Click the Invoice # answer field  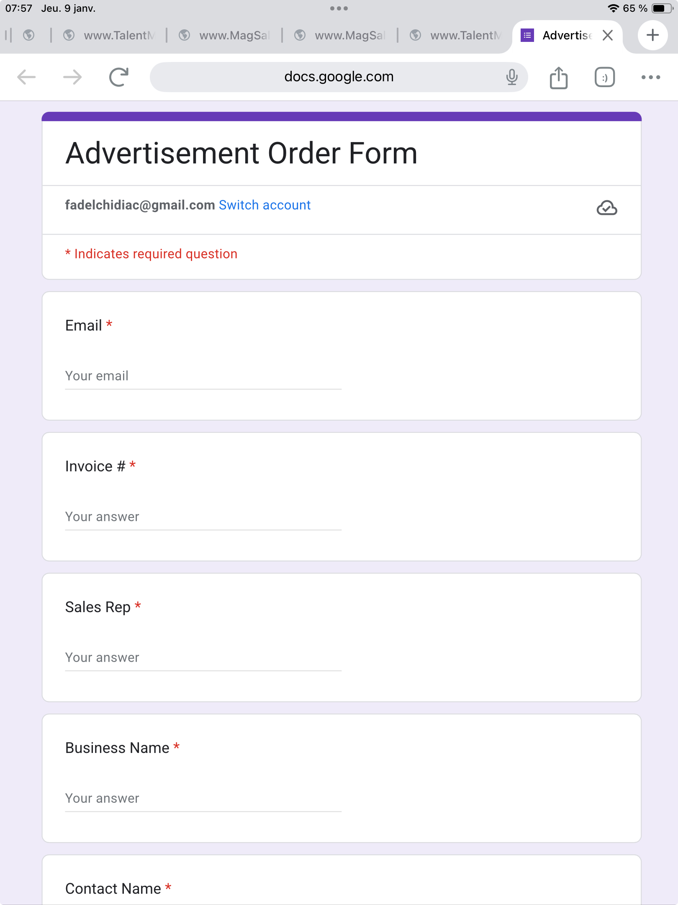203,517
